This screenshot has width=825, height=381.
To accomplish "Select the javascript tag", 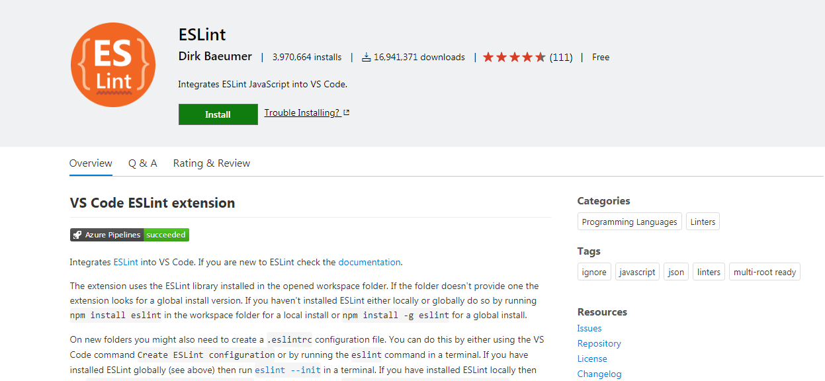I will pyautogui.click(x=637, y=272).
